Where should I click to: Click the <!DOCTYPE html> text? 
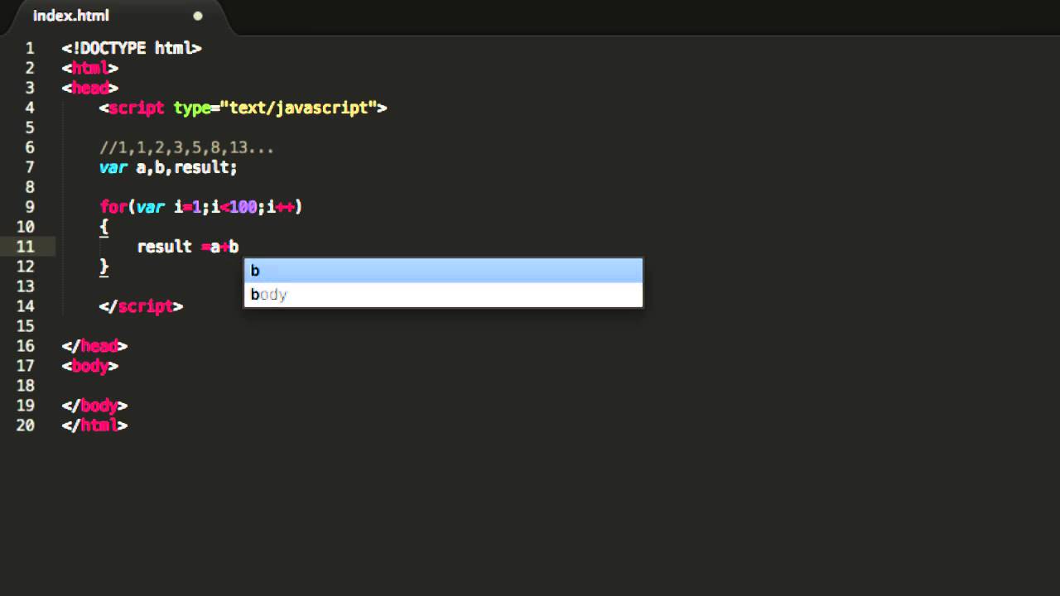(x=132, y=48)
